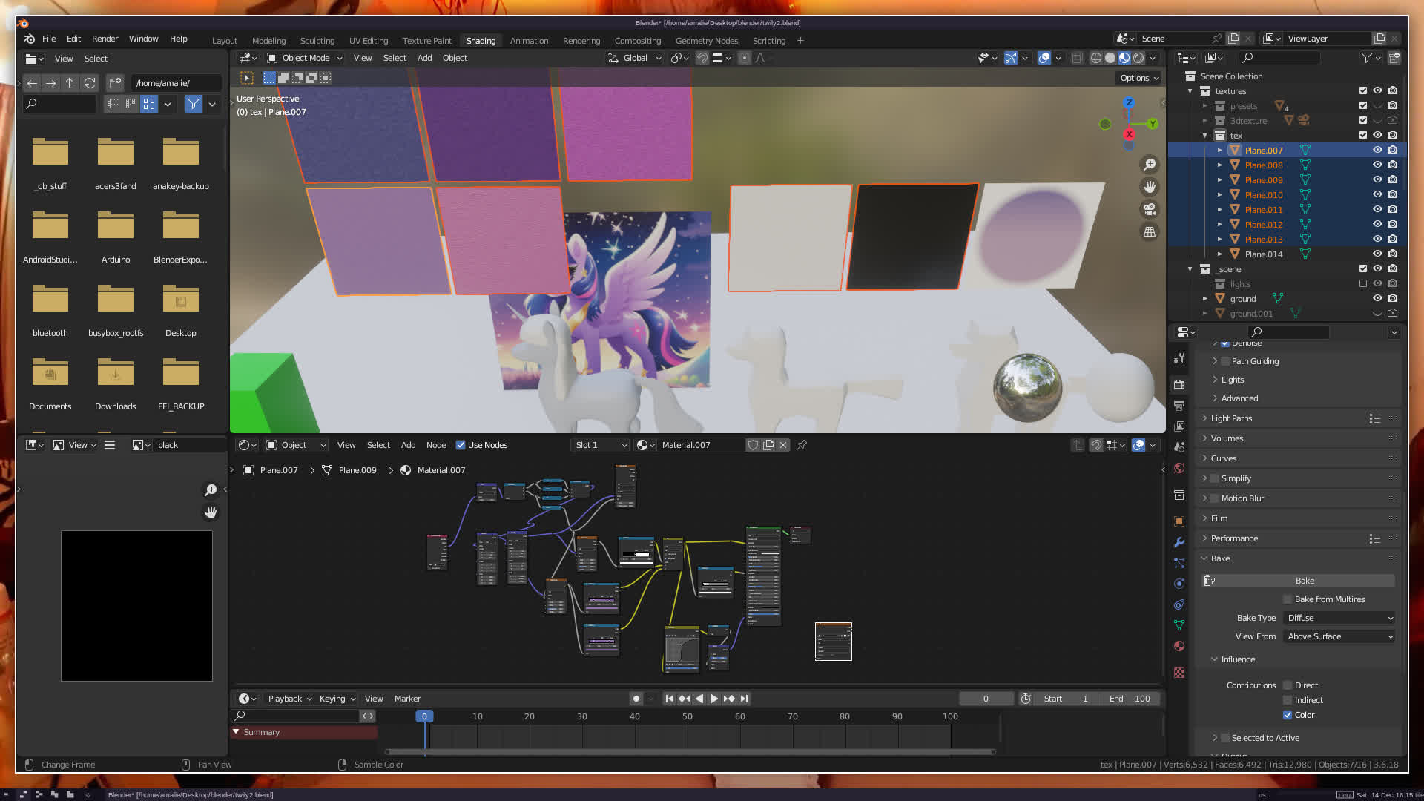1424x801 pixels.
Task: Click frame 50 on the timeline
Action: (687, 716)
